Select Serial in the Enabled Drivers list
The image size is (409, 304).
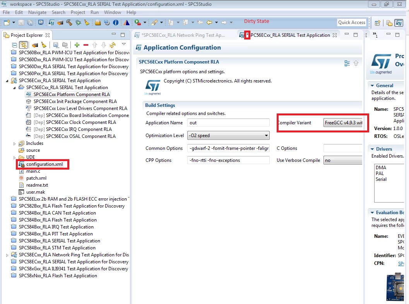click(x=381, y=179)
